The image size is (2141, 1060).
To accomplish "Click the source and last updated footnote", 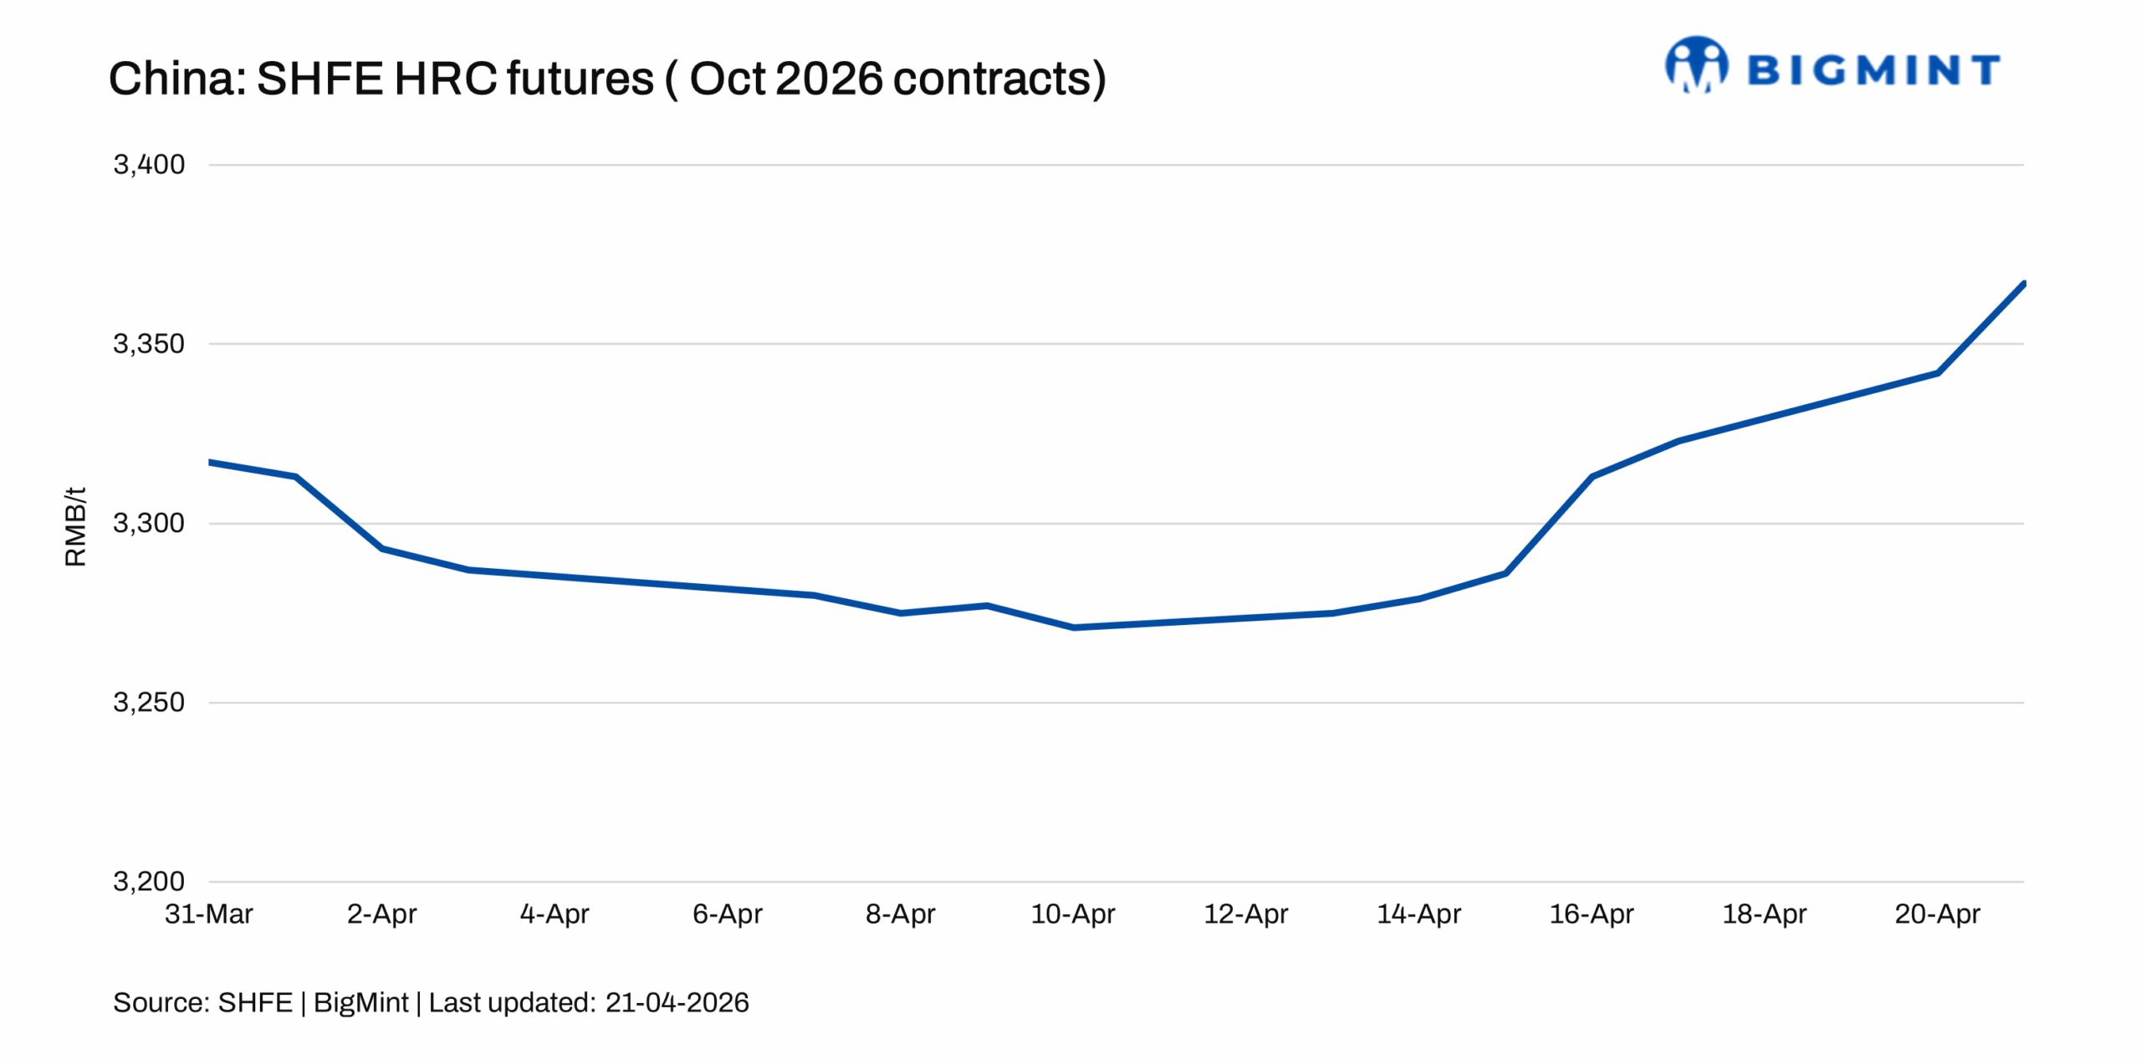I will click(x=431, y=1002).
